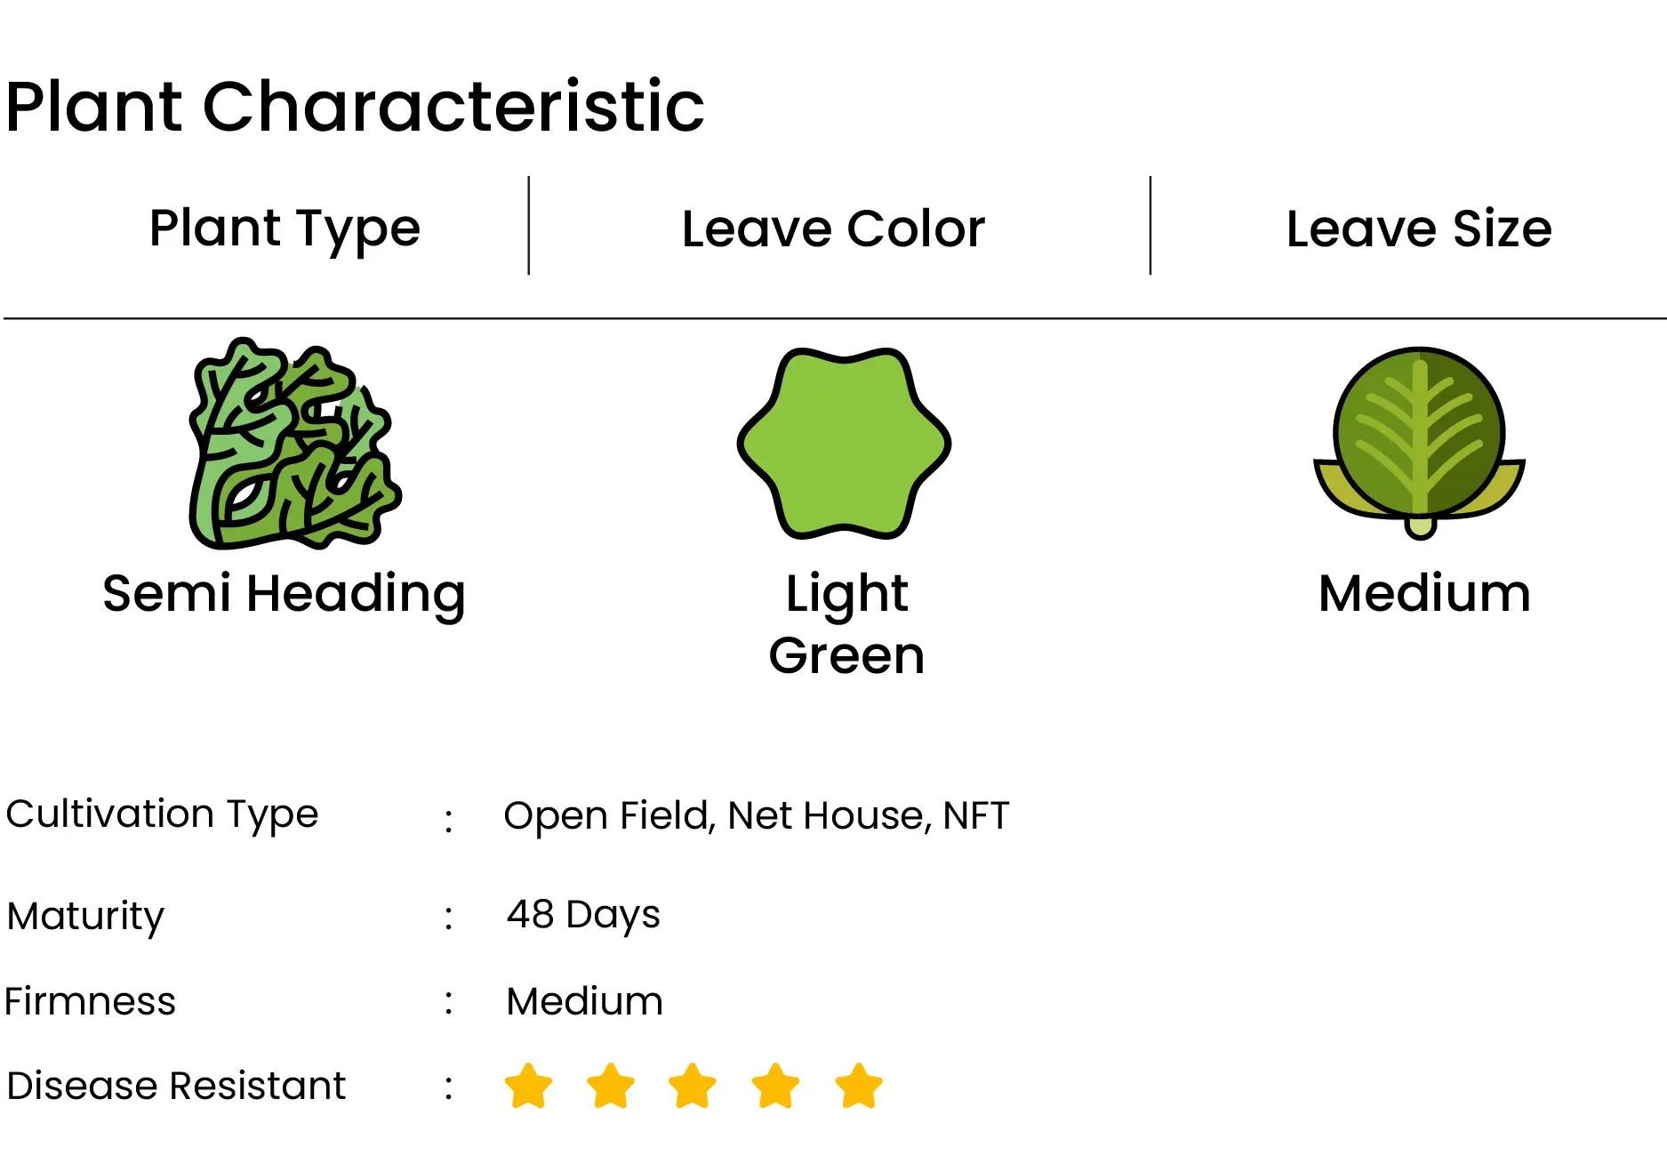The width and height of the screenshot is (1667, 1171).
Task: Click the Cultivation Type label
Action: coord(162,815)
